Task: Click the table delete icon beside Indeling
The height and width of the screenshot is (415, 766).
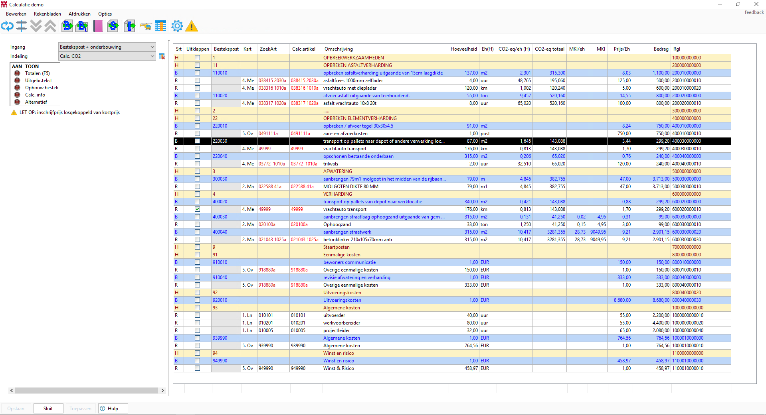Action: [162, 56]
